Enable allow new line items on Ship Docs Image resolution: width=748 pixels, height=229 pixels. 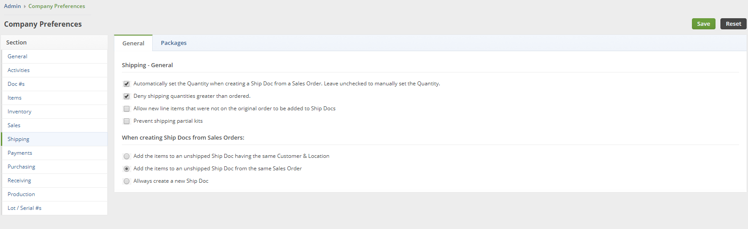coord(127,108)
